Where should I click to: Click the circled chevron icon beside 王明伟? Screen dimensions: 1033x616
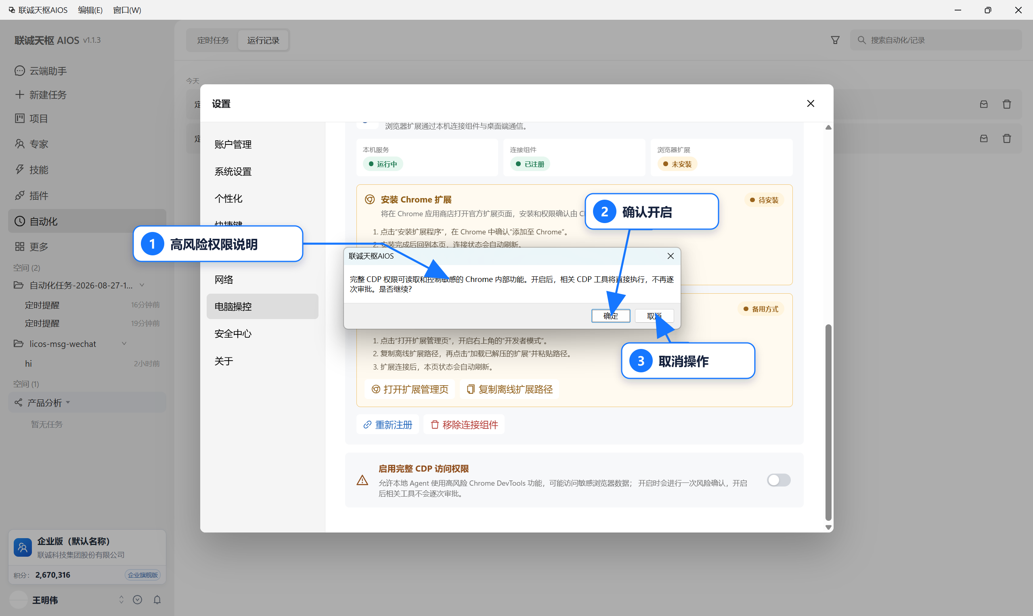(138, 600)
